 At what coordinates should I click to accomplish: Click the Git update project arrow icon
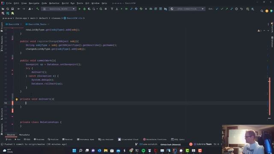coord(217,9)
